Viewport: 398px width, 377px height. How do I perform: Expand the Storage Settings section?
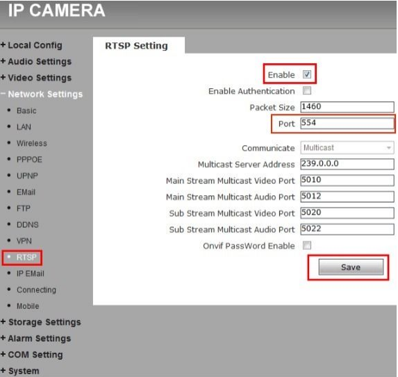coord(40,322)
